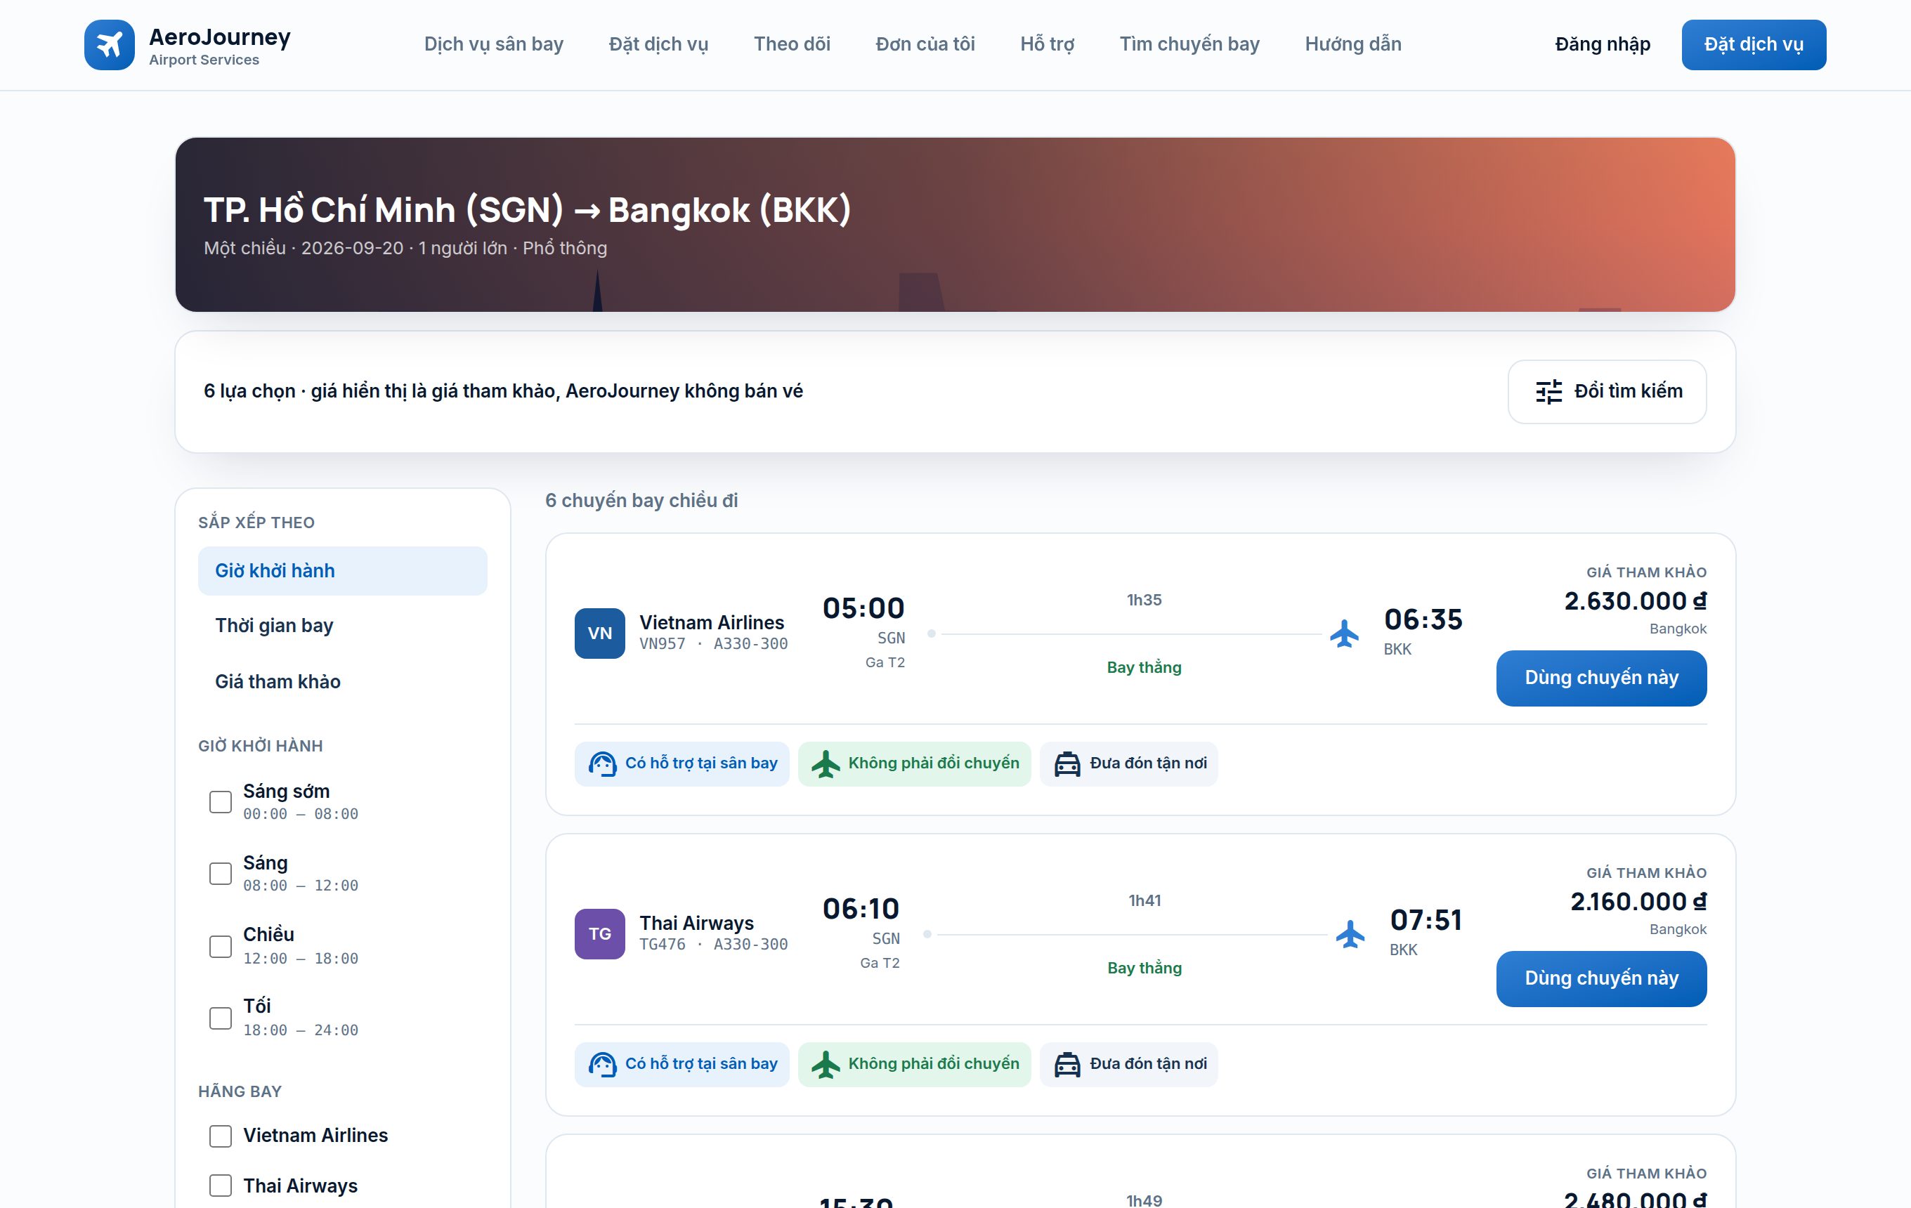Enable the Tối 18:00 – 24:00 filter checkbox
Viewport: 1911px width, 1208px height.
pyautogui.click(x=221, y=1018)
